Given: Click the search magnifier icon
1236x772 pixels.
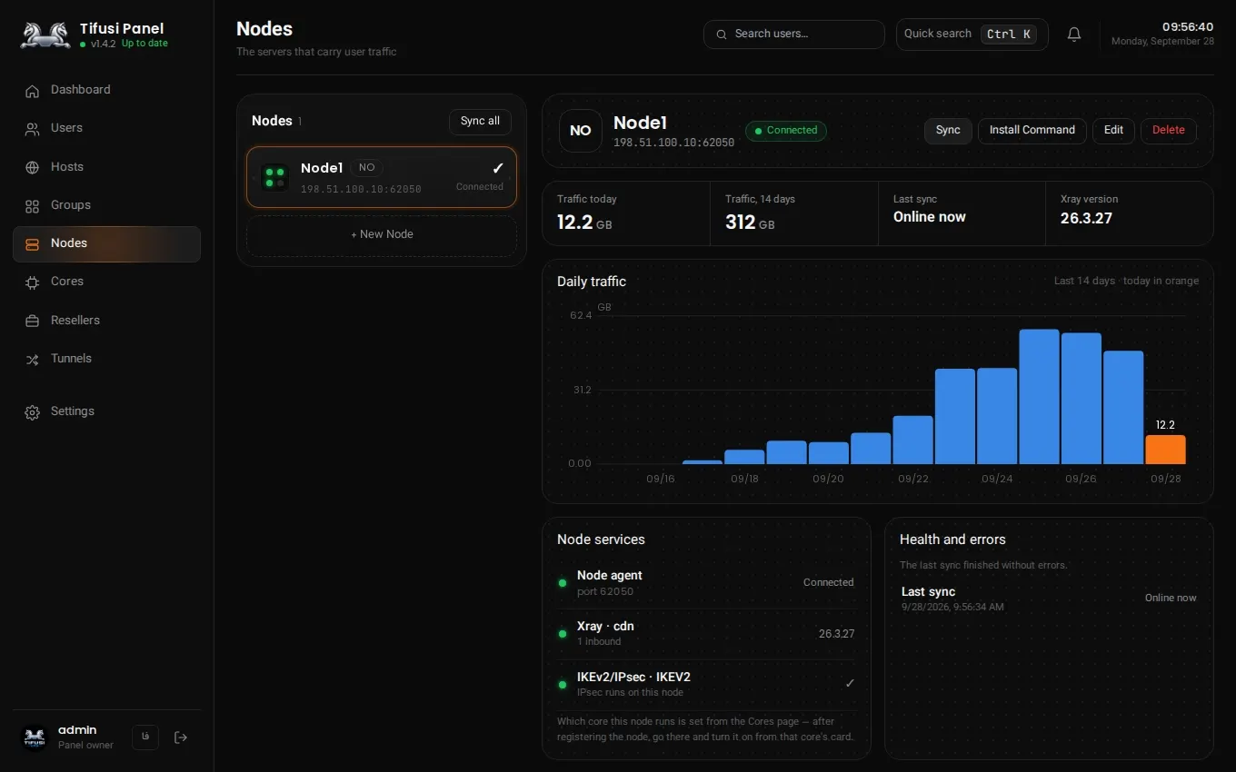Looking at the screenshot, I should click(722, 35).
